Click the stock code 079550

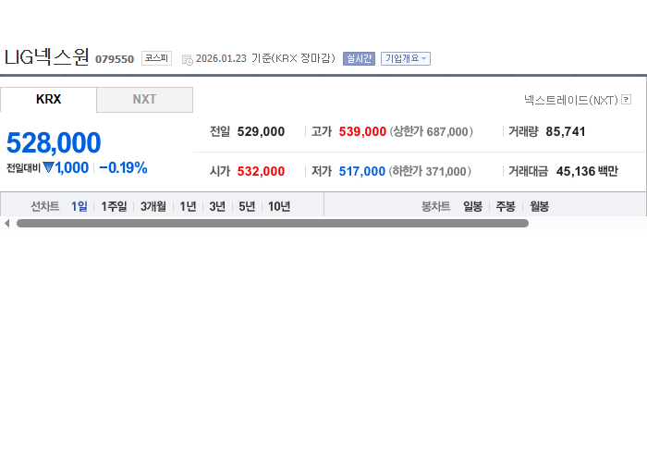pos(115,59)
